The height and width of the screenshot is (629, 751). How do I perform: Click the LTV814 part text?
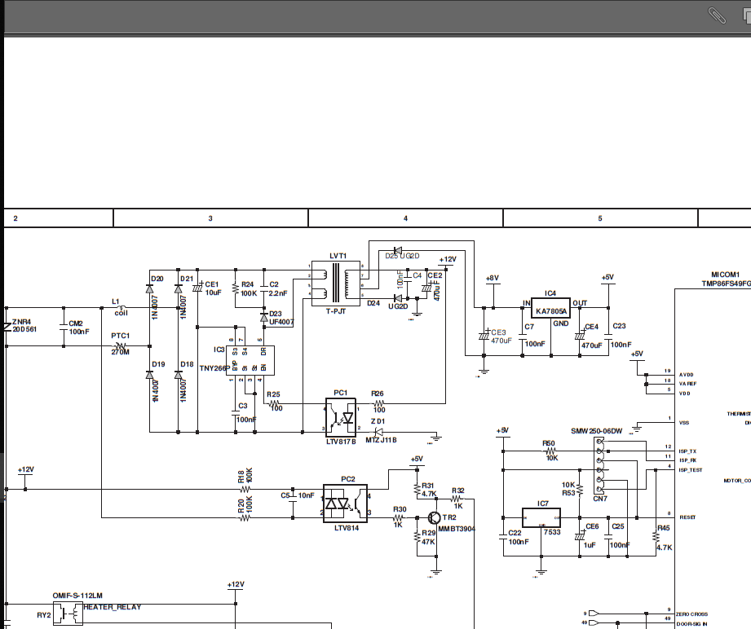[347, 529]
